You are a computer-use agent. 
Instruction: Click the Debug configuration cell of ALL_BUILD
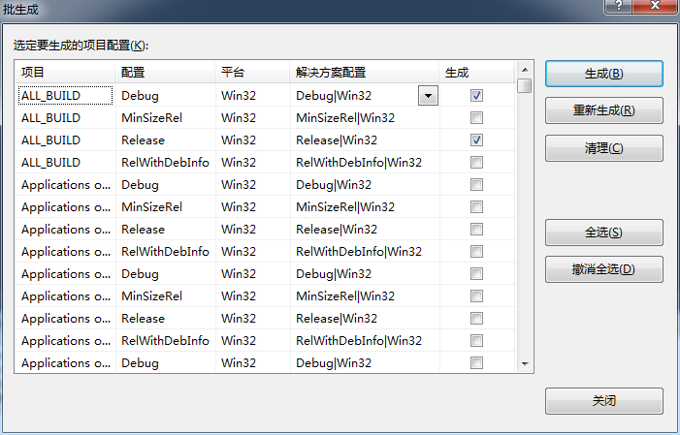tap(165, 95)
